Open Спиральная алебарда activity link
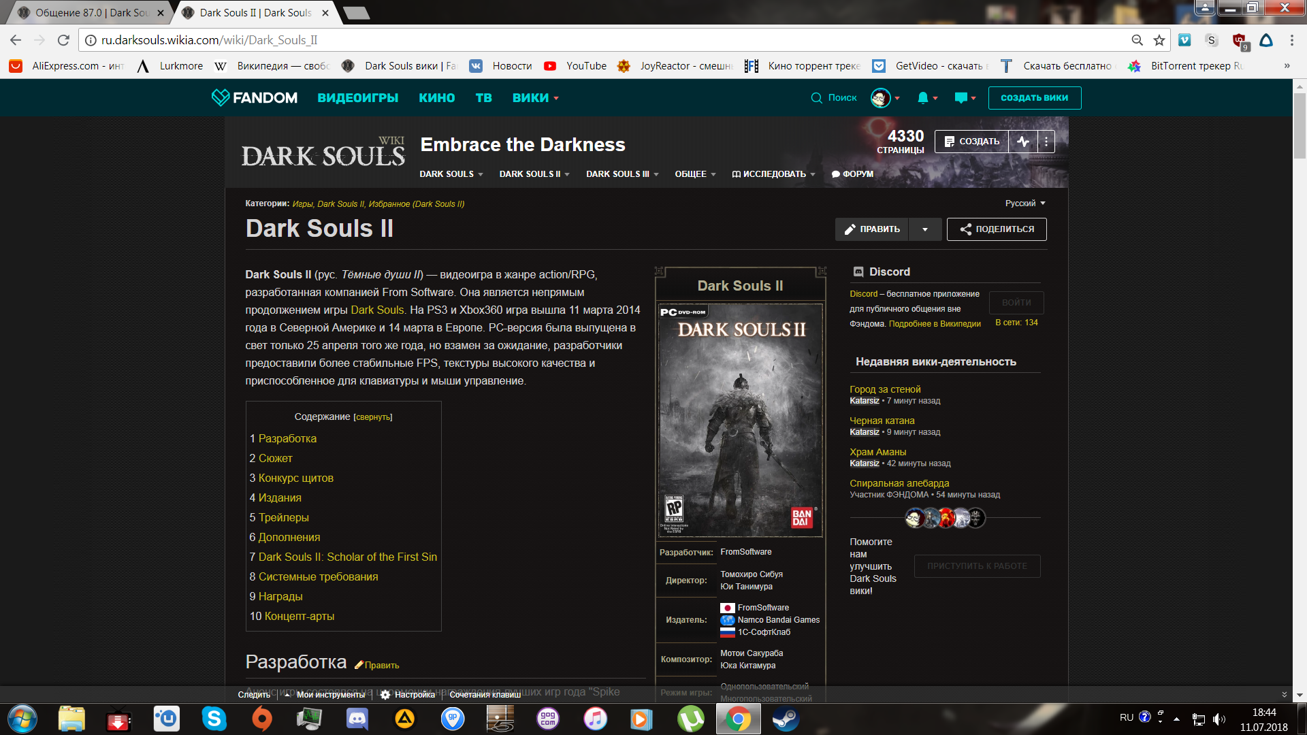The width and height of the screenshot is (1307, 735). tap(899, 483)
